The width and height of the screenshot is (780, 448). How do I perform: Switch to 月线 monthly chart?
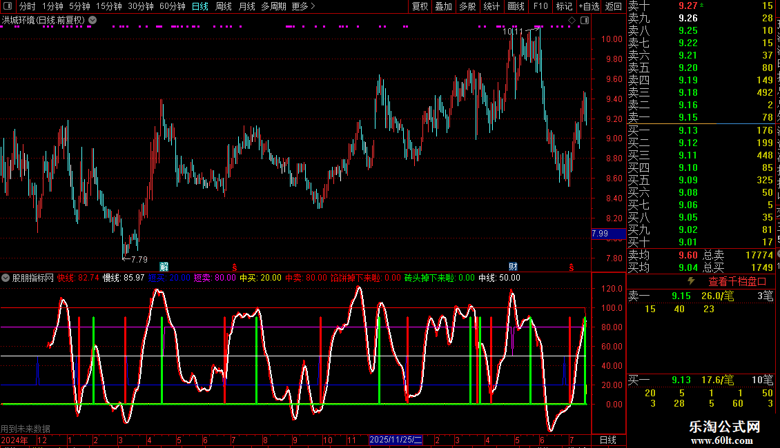(246, 6)
